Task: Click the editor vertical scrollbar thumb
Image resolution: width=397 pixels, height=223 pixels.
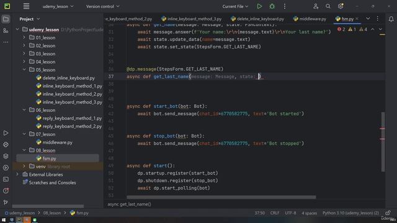Action: 383,142
